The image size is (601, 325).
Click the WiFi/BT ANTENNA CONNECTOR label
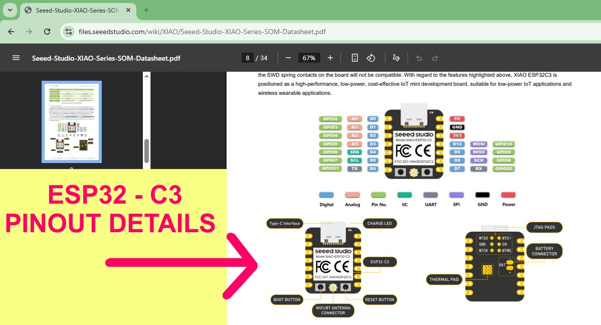click(x=333, y=310)
